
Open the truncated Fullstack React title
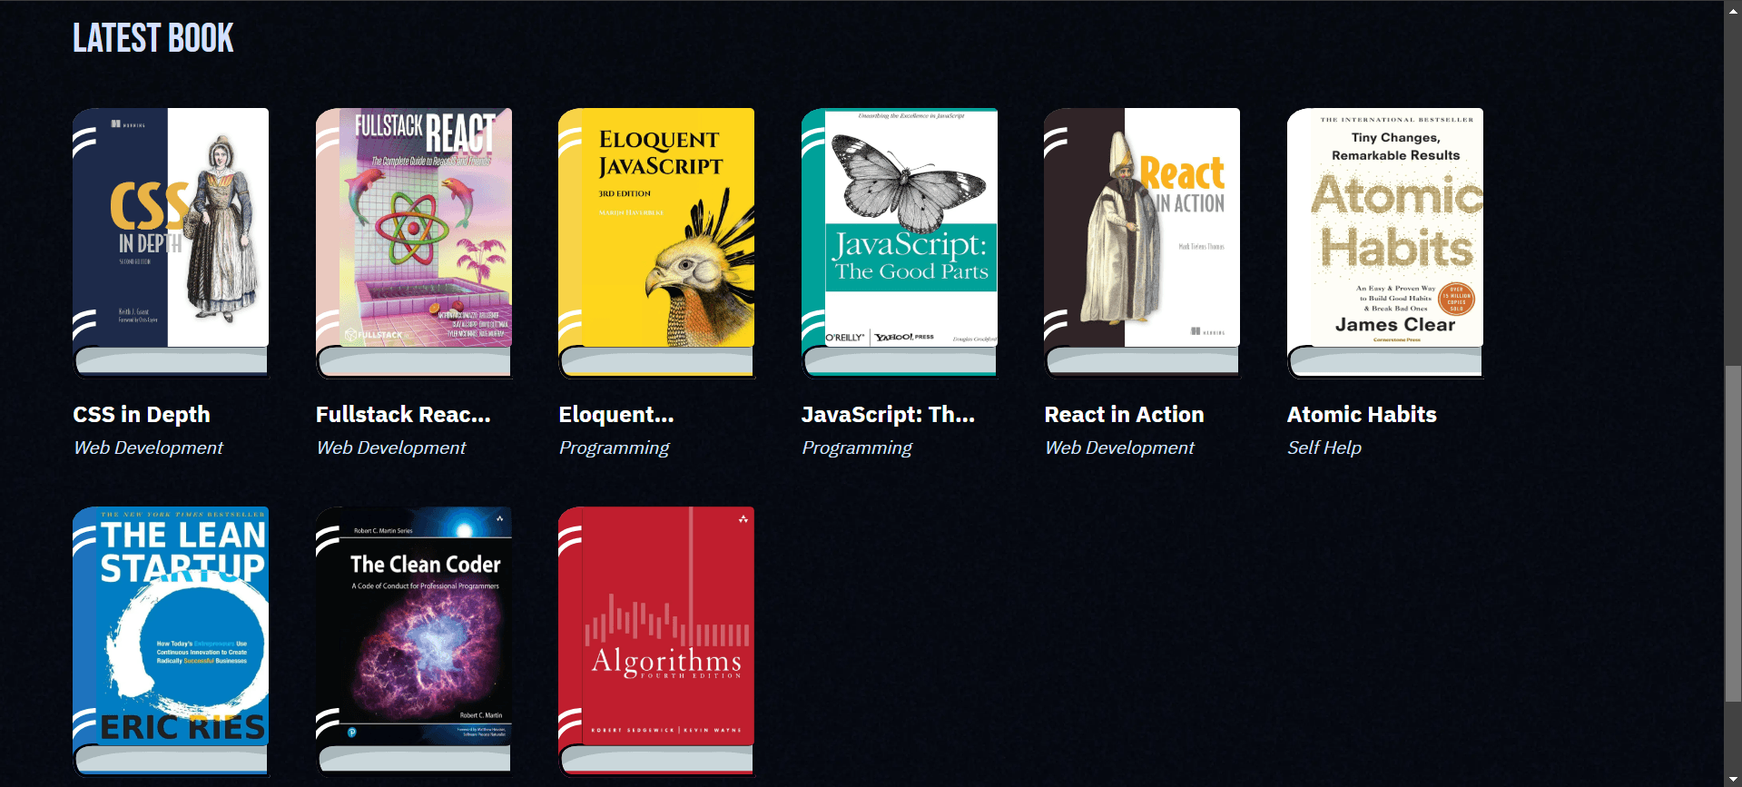point(403,415)
